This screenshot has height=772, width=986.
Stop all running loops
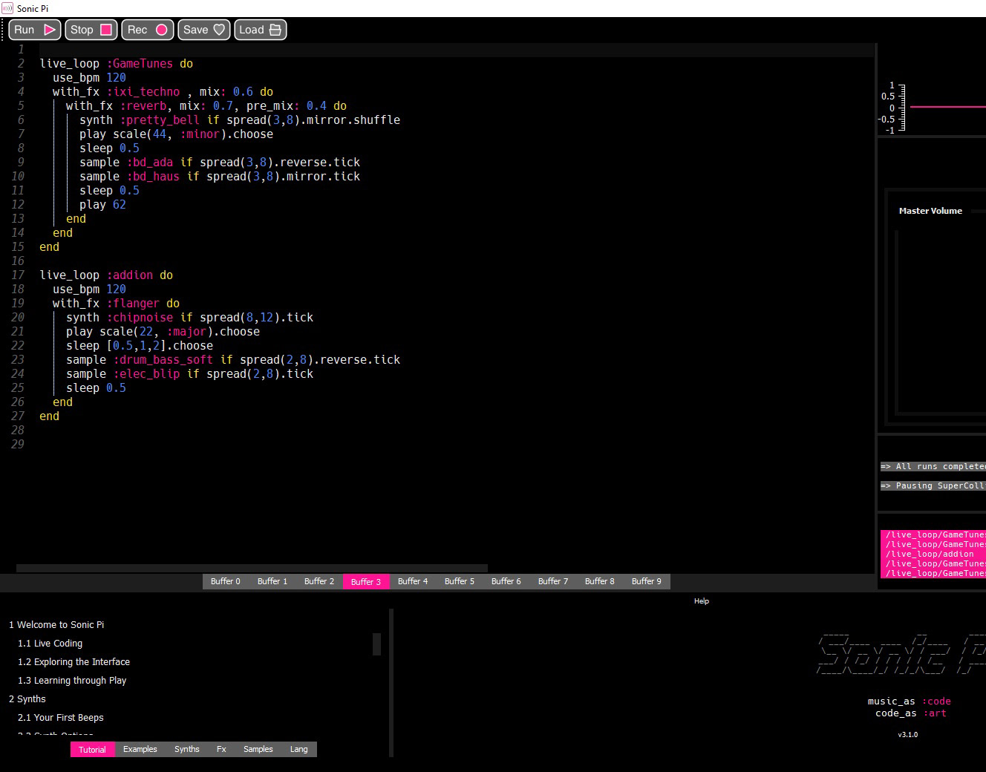[x=91, y=30]
